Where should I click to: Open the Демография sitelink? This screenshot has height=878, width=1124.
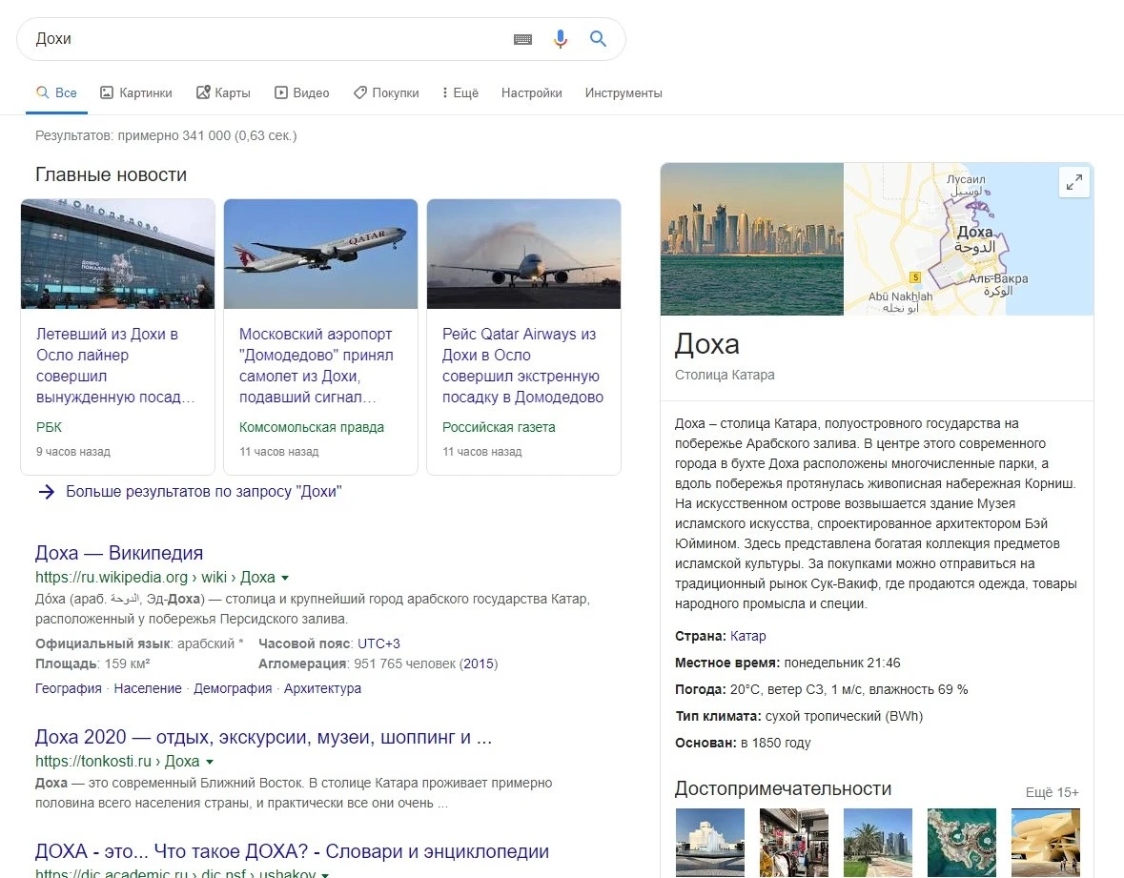click(x=233, y=688)
